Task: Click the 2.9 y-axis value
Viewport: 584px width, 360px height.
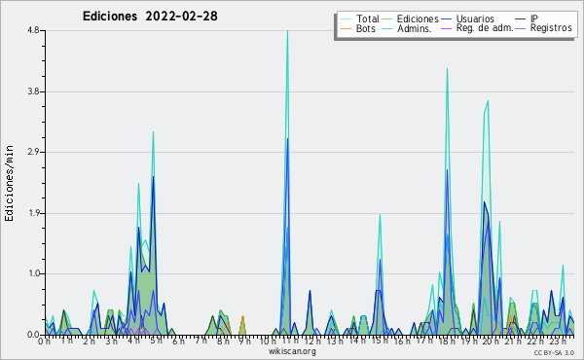Action: tap(33, 152)
